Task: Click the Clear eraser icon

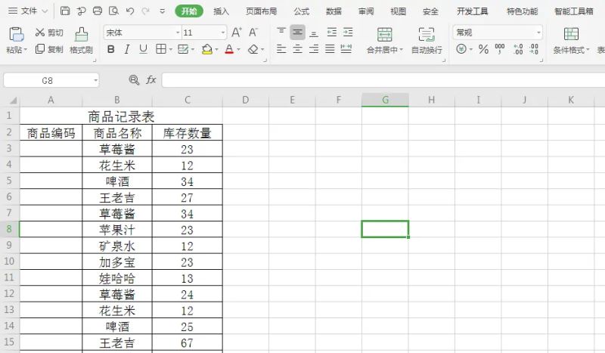Action: [253, 49]
